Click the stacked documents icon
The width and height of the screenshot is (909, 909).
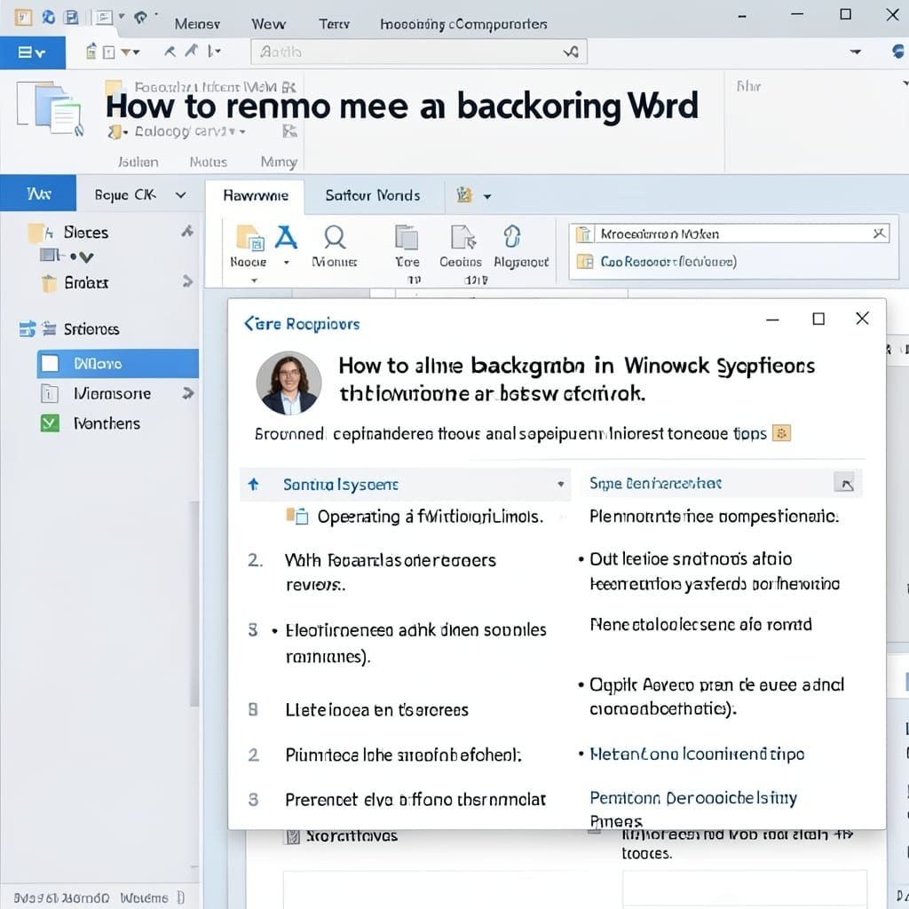point(50,108)
